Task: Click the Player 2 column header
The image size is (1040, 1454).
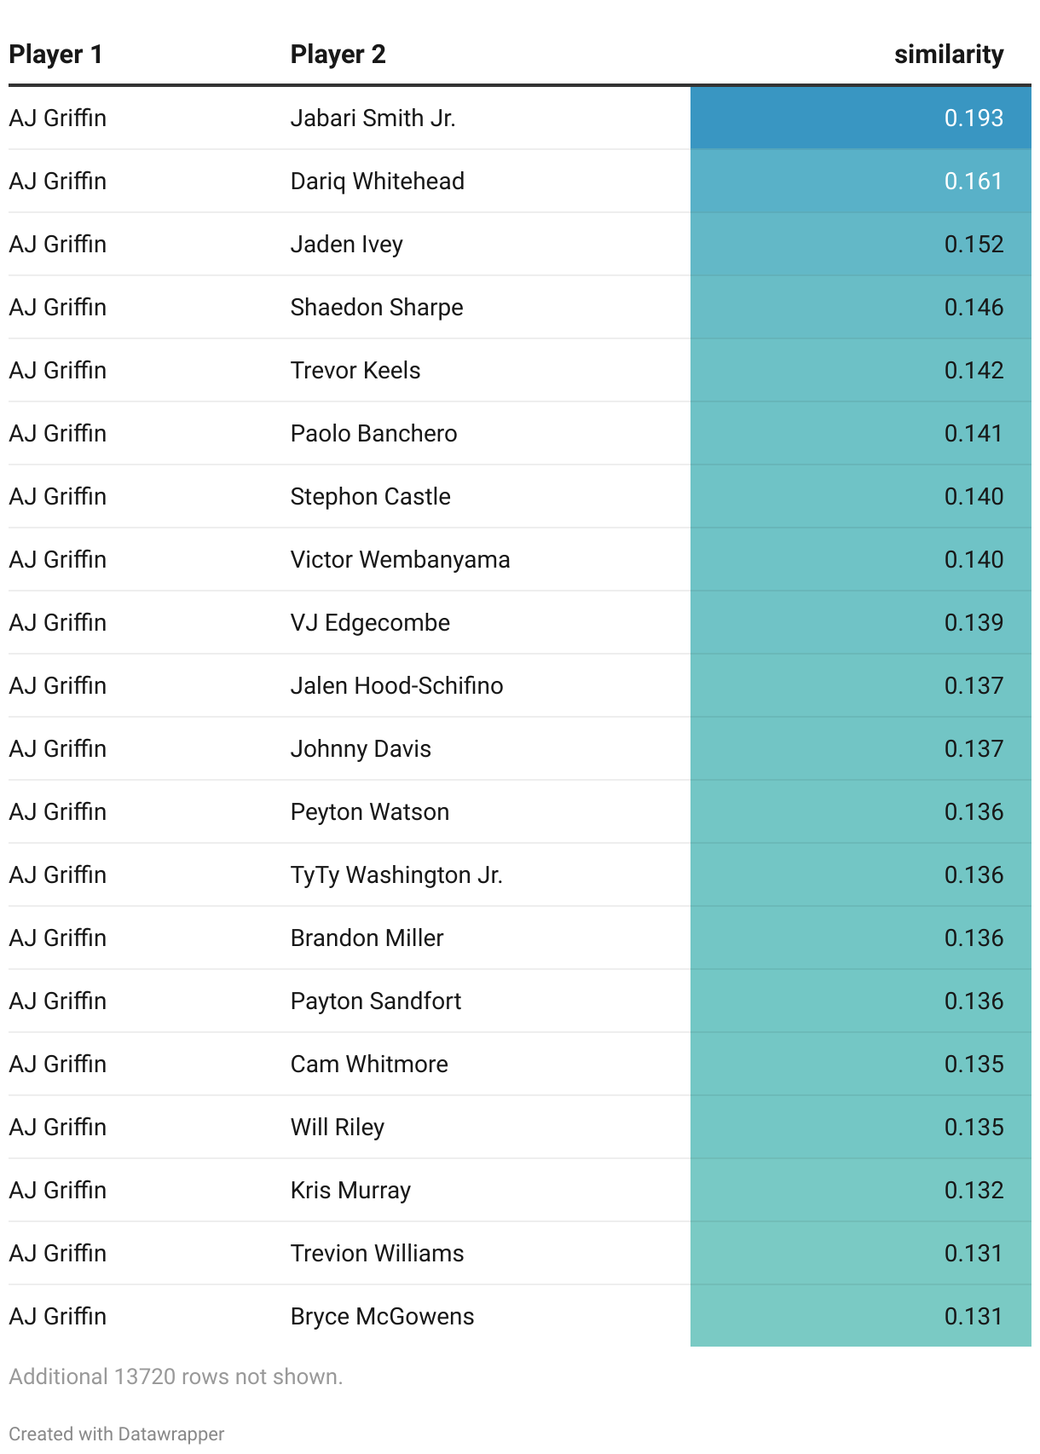Action: [x=338, y=55]
